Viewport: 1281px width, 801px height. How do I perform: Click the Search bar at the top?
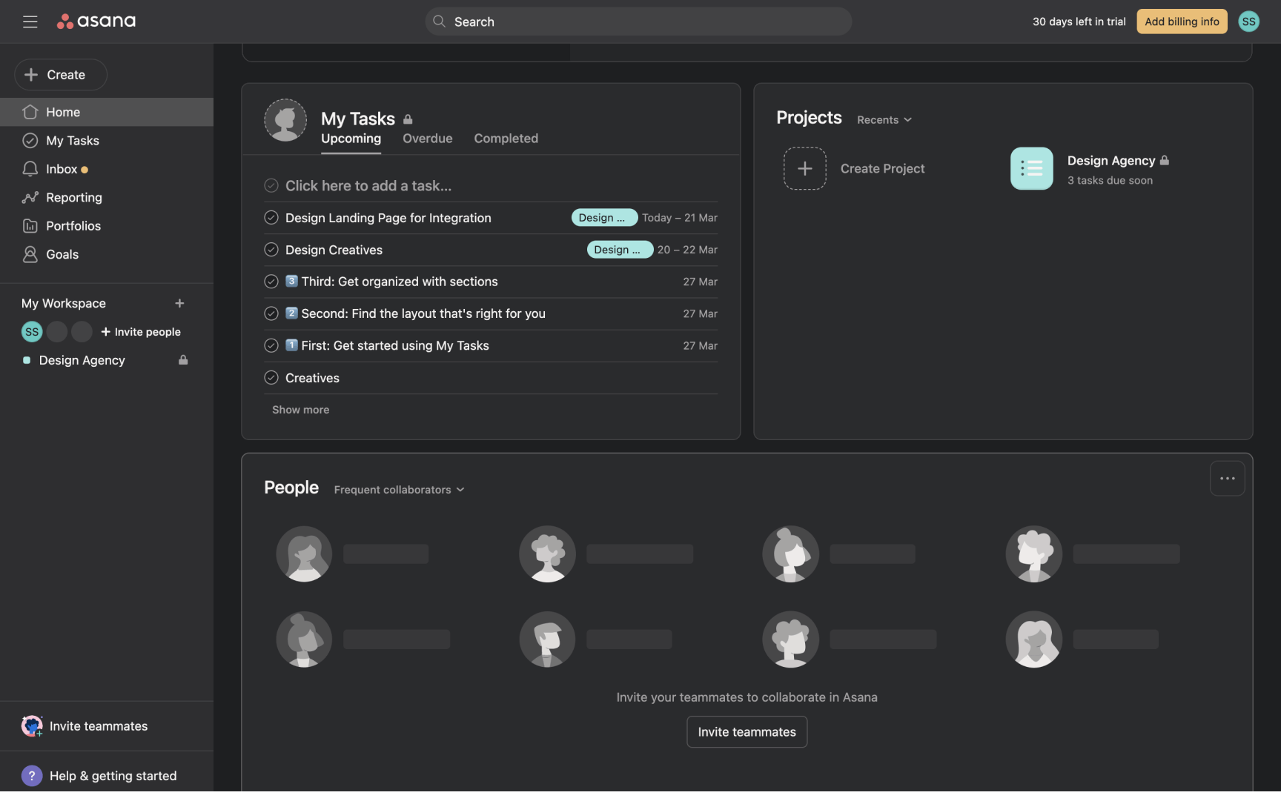pos(638,21)
